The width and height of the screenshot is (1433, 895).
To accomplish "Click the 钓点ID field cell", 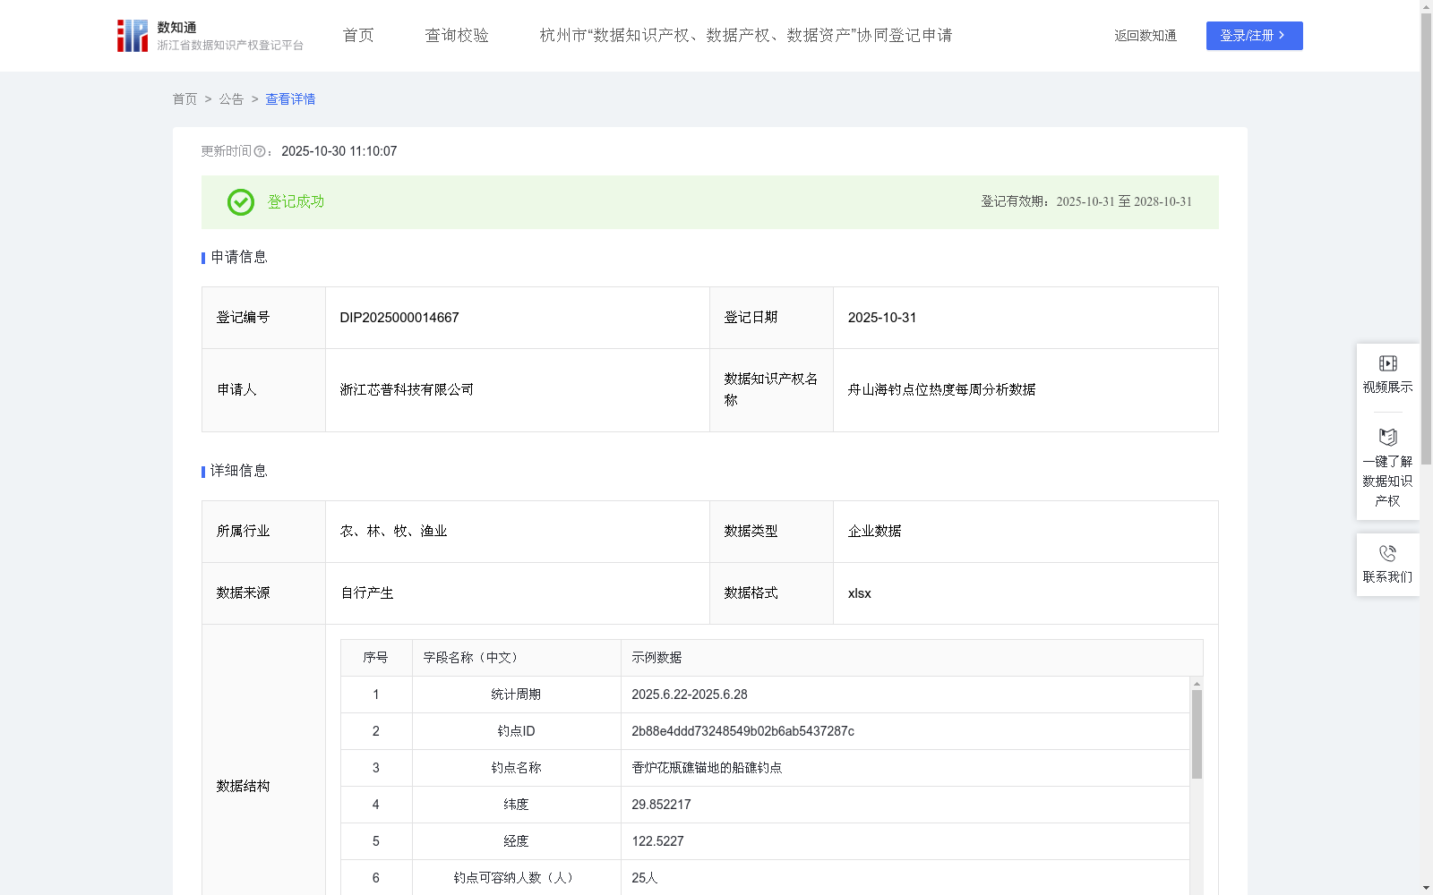I will point(517,731).
